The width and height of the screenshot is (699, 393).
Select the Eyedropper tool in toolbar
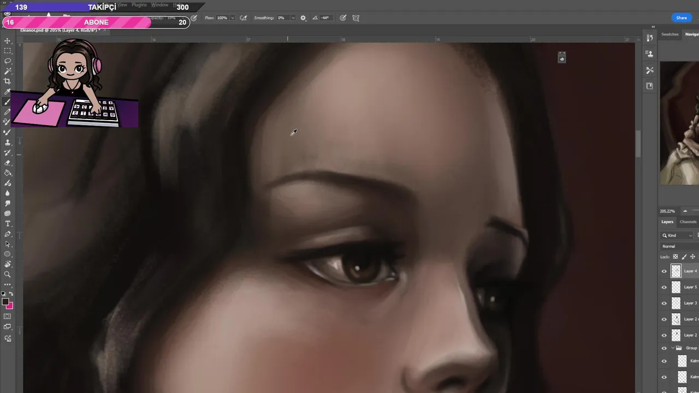click(8, 92)
